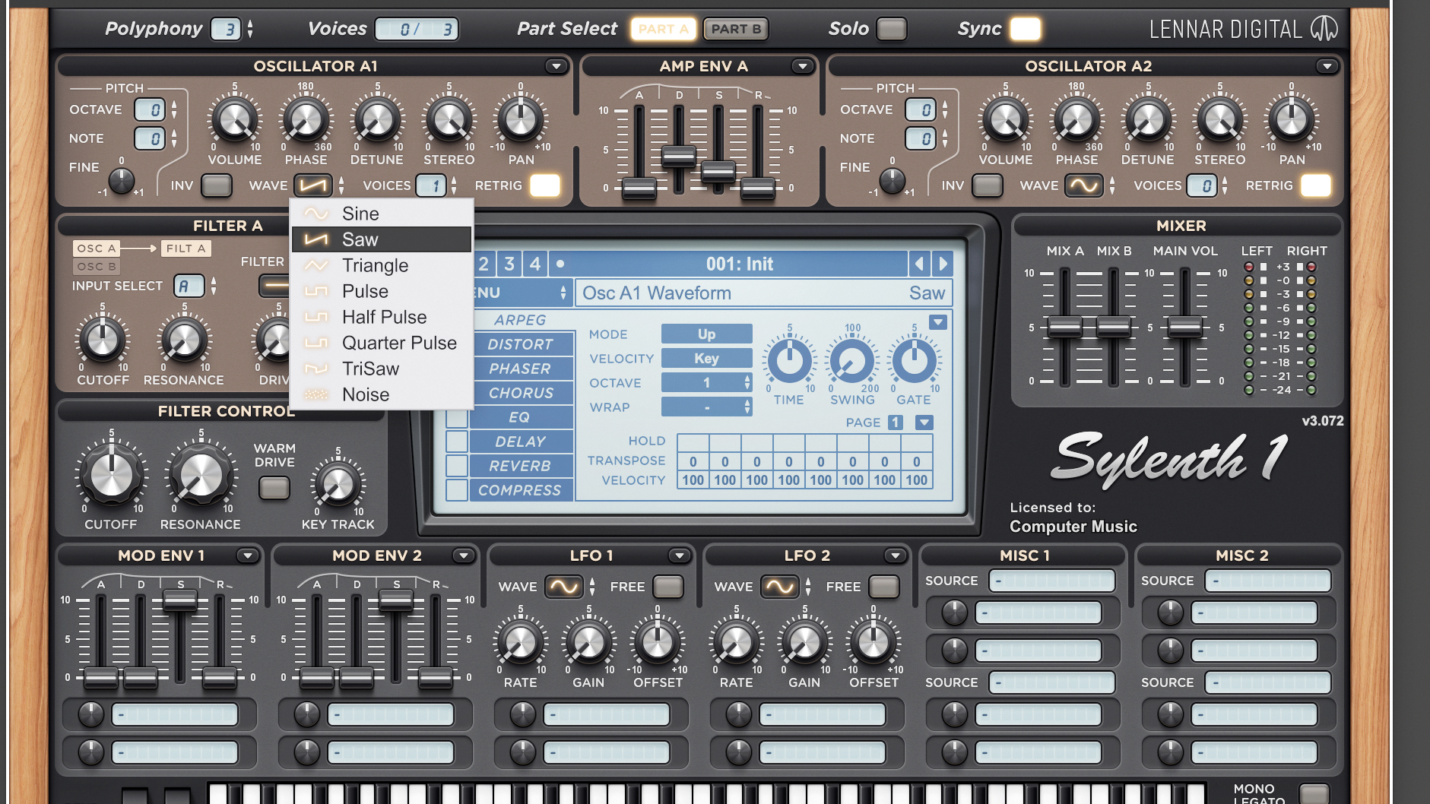
Task: Click LFO 1 Rate knob
Action: pyautogui.click(x=521, y=642)
